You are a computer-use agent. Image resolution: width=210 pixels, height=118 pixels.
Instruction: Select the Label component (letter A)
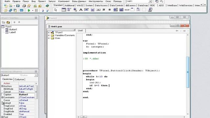81,10
